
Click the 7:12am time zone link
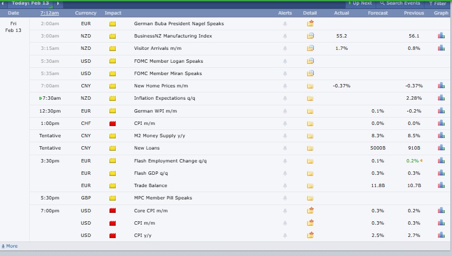coord(50,13)
